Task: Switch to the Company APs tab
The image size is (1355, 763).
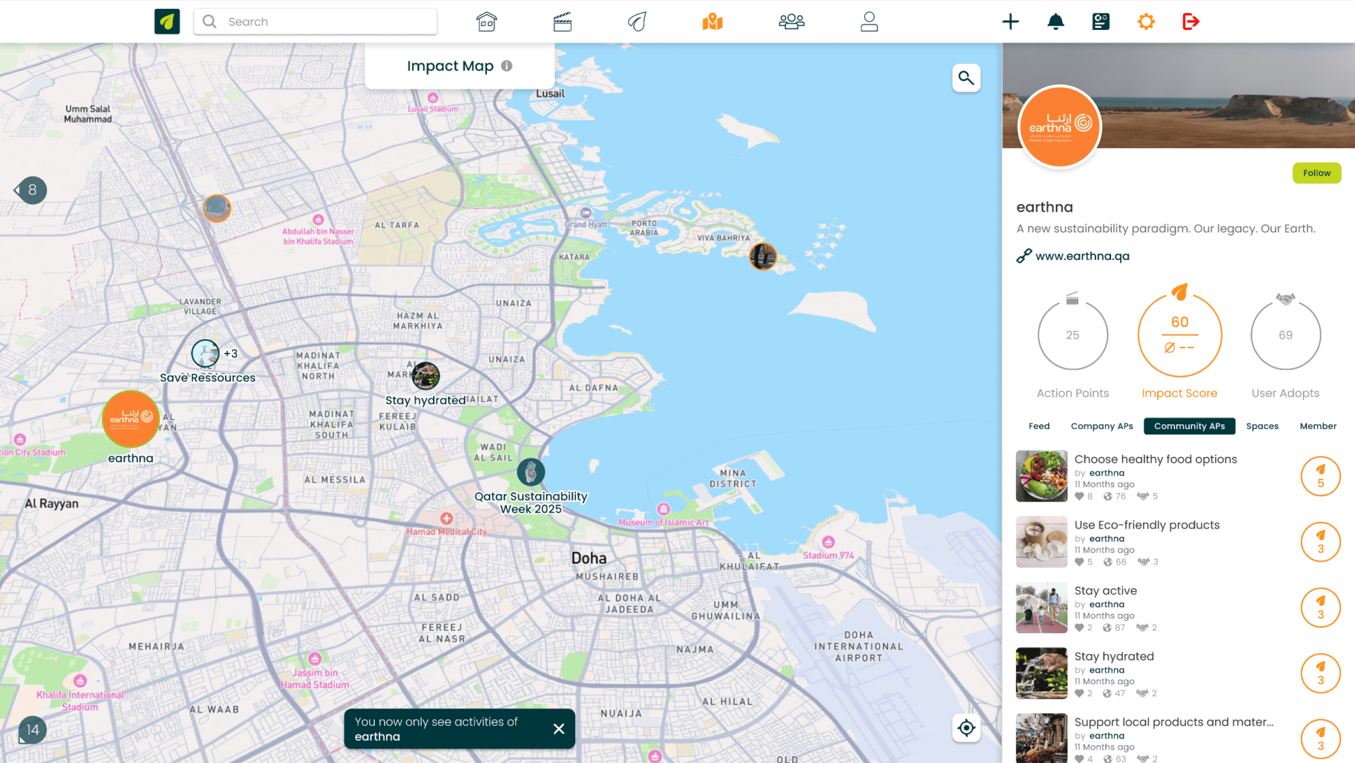Action: [1102, 426]
